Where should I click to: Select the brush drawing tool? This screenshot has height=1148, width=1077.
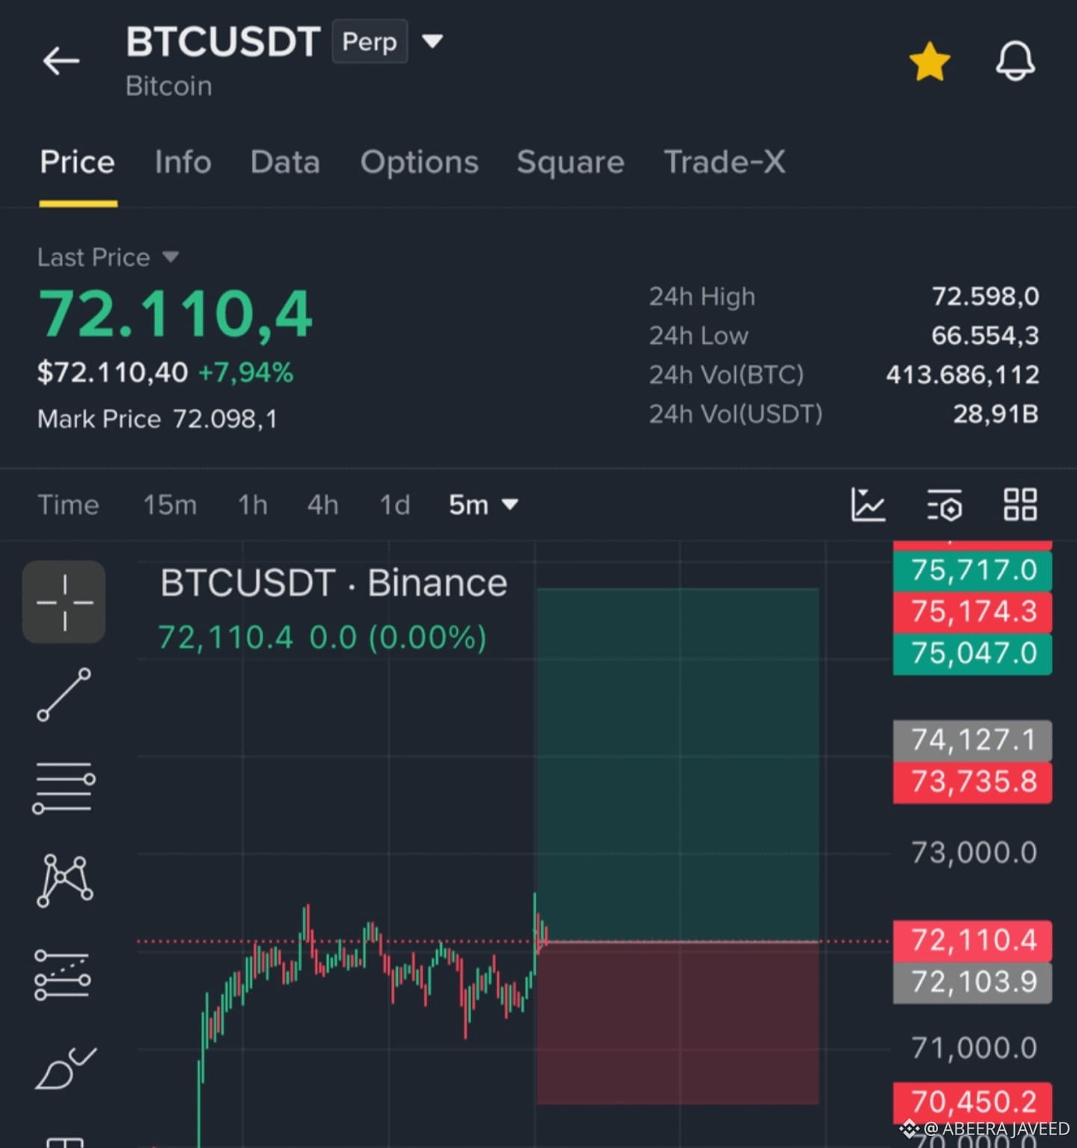point(64,1068)
